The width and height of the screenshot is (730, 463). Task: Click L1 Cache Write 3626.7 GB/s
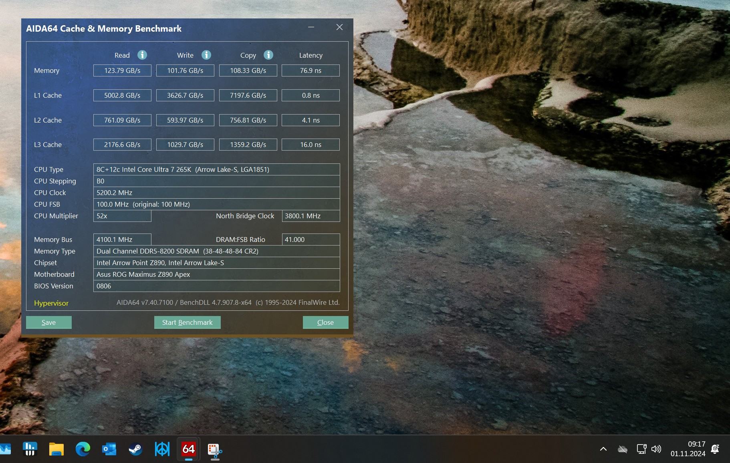(185, 95)
